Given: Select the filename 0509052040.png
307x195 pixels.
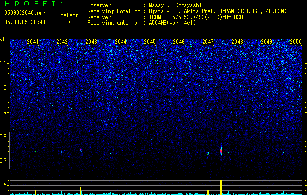Looking at the screenshot, I should point(25,13).
